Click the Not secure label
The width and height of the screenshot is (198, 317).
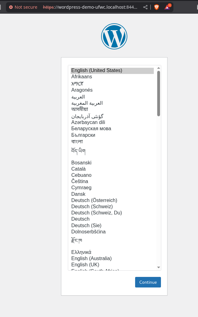point(26,7)
